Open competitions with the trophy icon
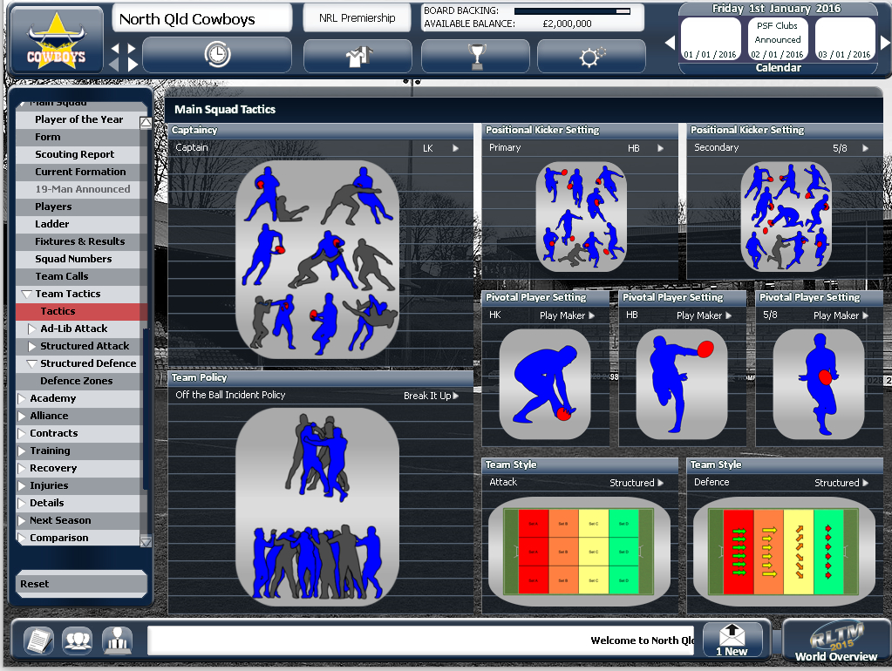 coord(475,54)
